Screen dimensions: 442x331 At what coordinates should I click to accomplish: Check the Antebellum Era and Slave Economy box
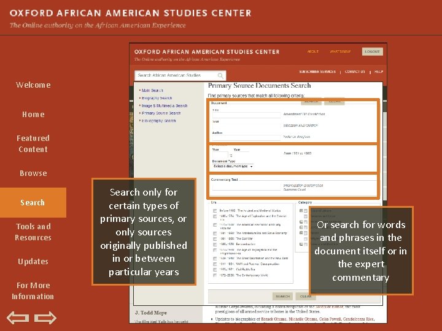click(x=215, y=234)
